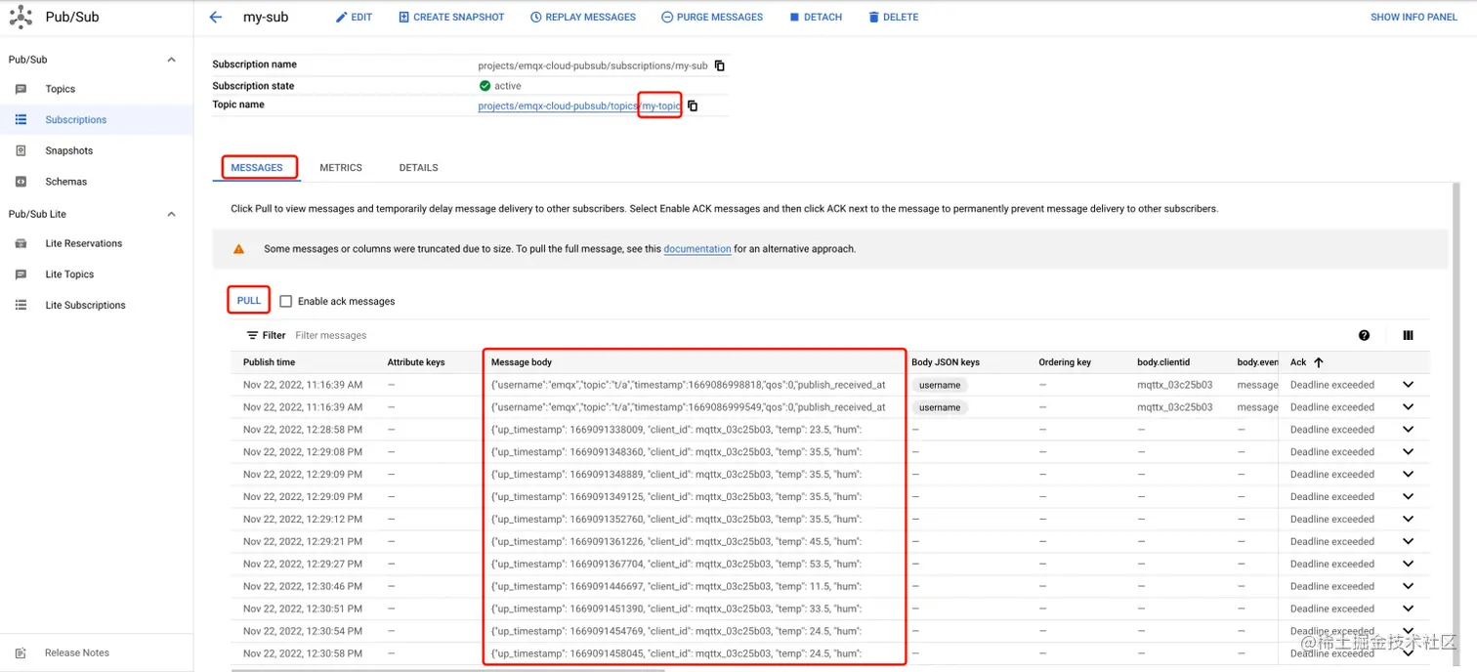Click the username chip in the first row

(x=940, y=385)
